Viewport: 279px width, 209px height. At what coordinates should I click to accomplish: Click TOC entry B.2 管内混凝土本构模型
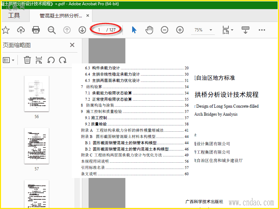(x=137, y=149)
